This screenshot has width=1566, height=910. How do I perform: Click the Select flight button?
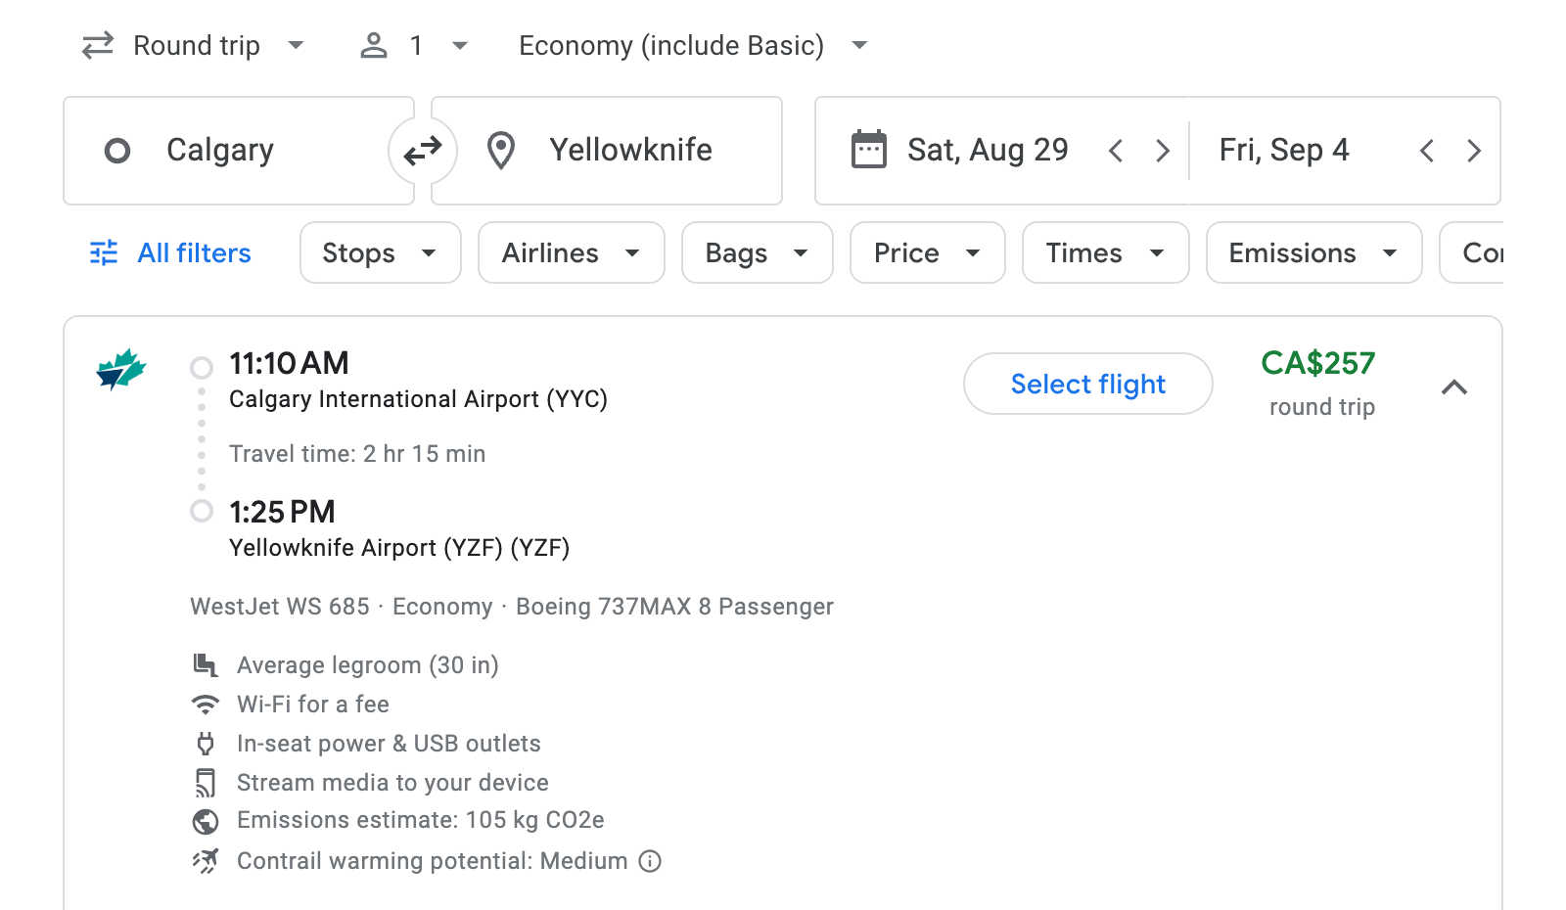tap(1087, 384)
